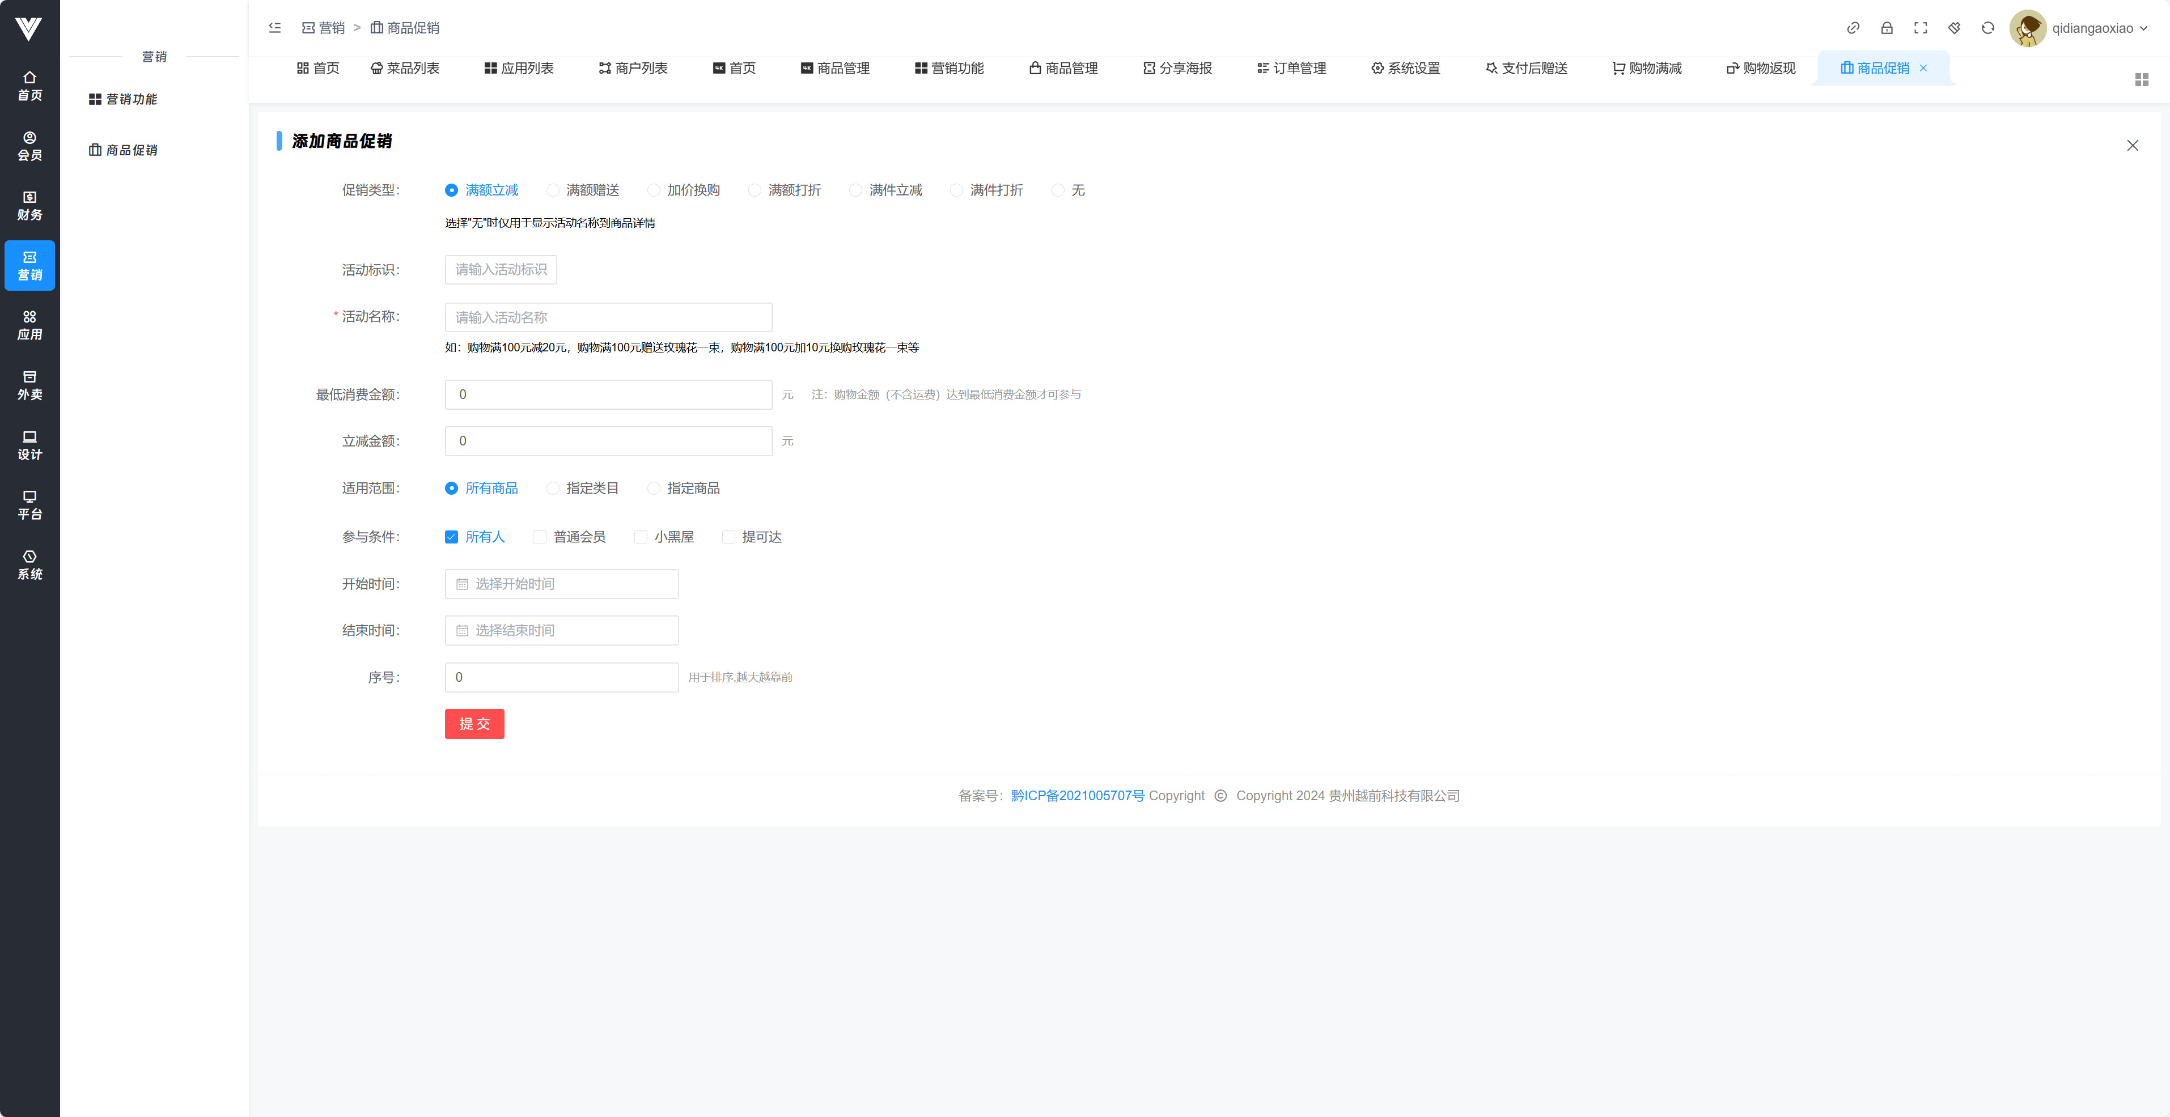The image size is (2170, 1117).
Task: Click the lock screen icon
Action: point(1886,28)
